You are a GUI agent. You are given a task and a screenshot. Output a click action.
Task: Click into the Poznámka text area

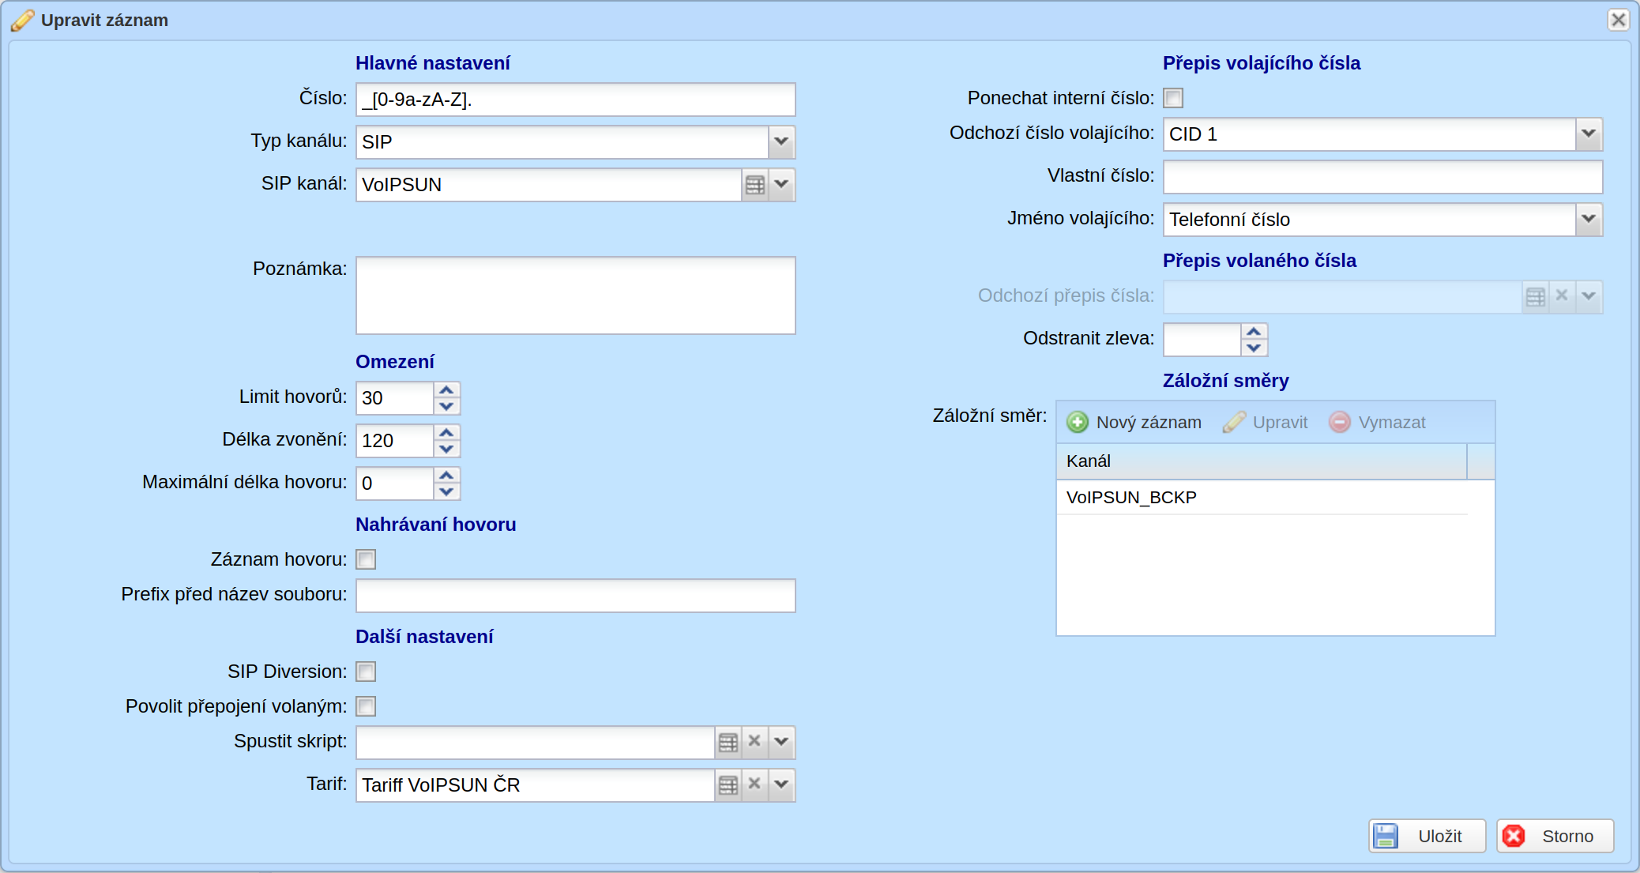575,295
